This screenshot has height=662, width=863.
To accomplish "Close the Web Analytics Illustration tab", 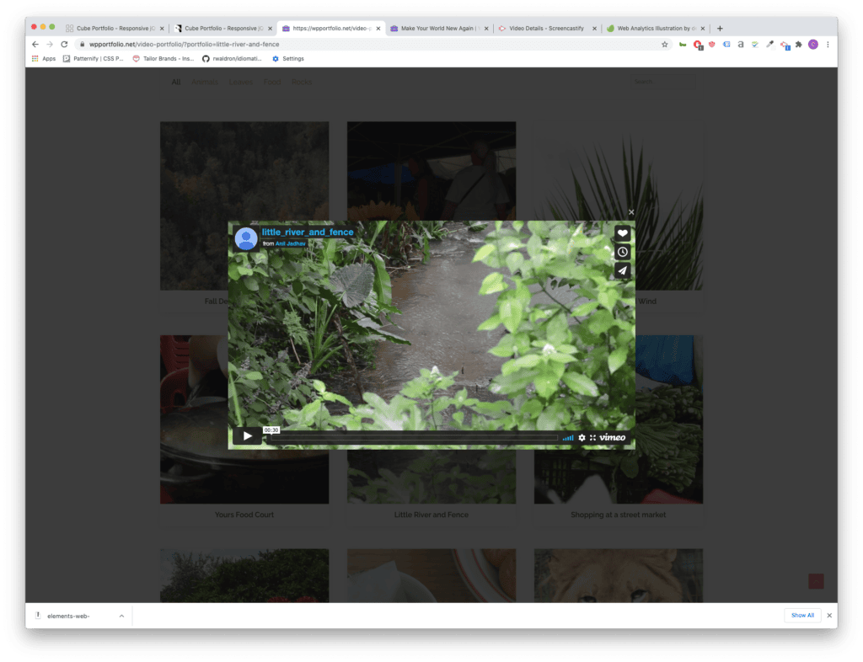I will click(703, 29).
